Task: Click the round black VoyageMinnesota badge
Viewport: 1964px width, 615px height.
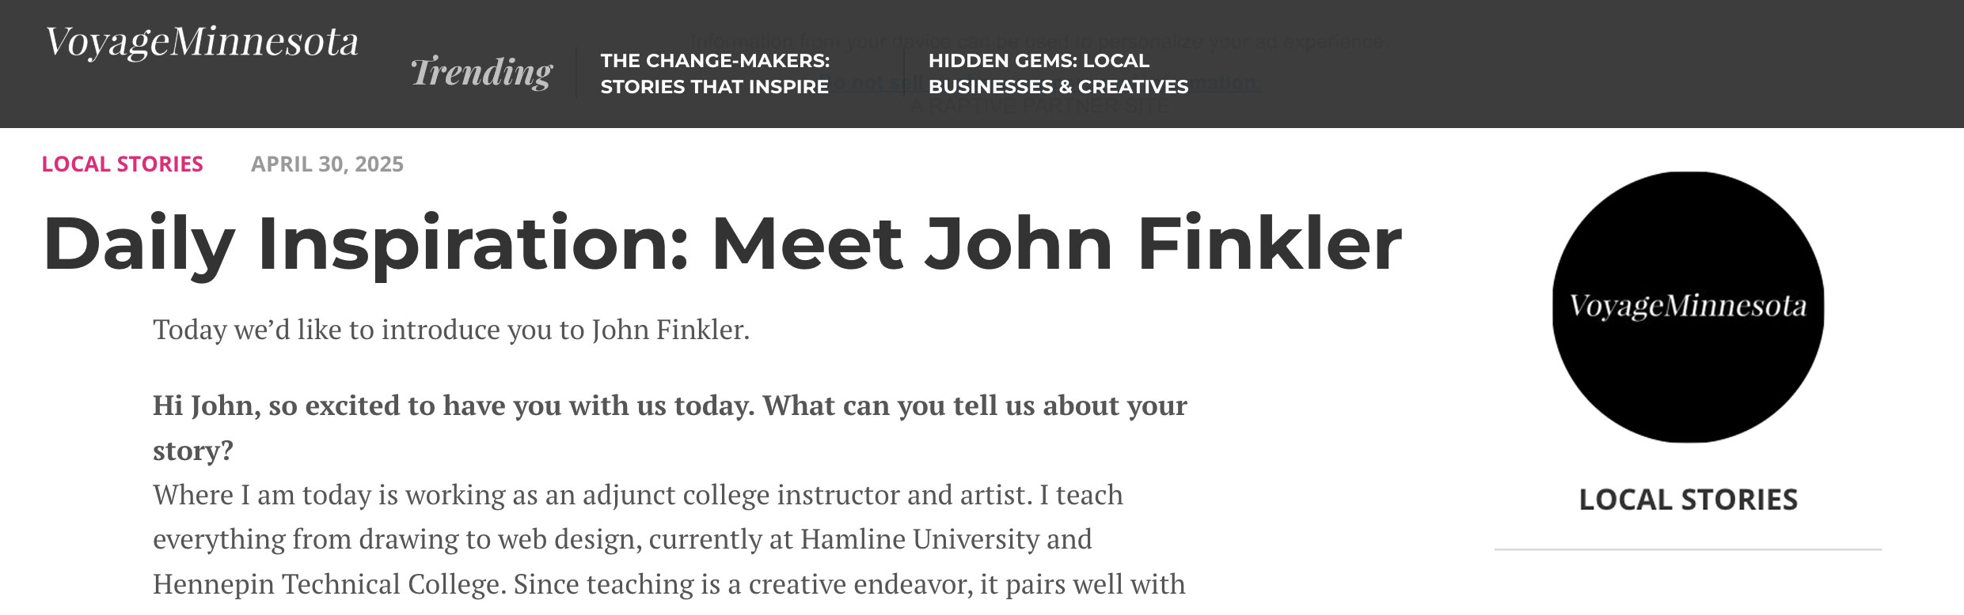Action: [x=1688, y=307]
